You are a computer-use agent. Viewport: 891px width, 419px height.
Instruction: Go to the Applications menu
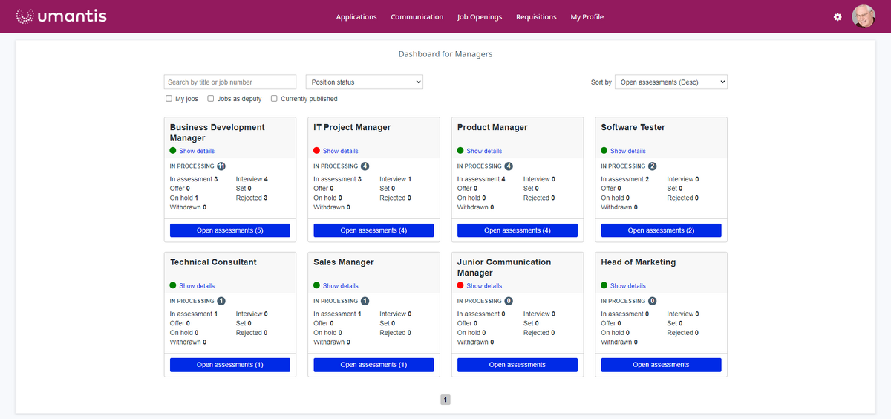point(356,17)
